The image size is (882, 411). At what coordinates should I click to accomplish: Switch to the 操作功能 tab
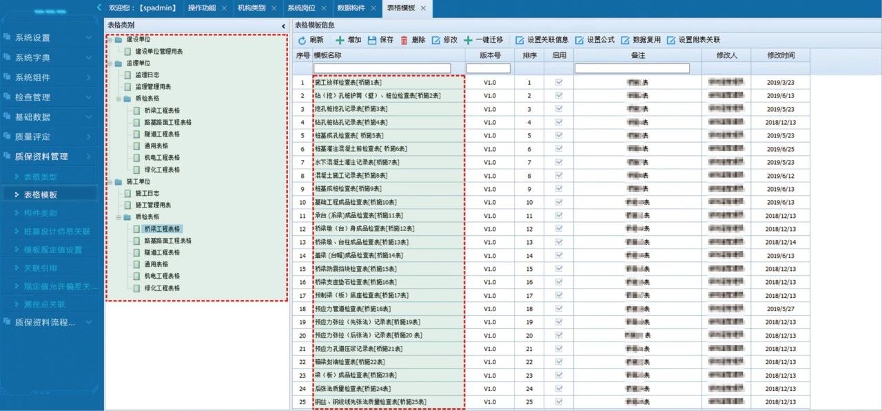click(202, 8)
